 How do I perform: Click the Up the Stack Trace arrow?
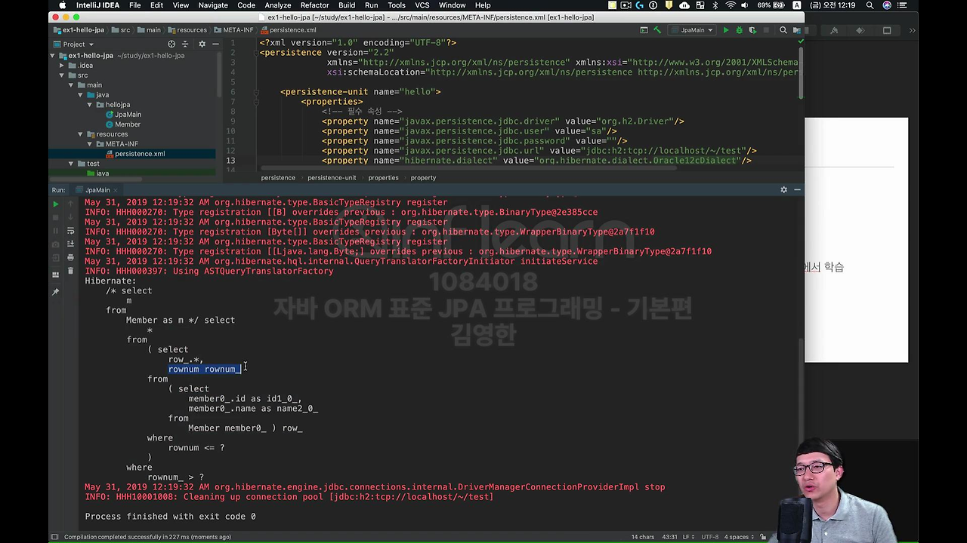tap(70, 204)
